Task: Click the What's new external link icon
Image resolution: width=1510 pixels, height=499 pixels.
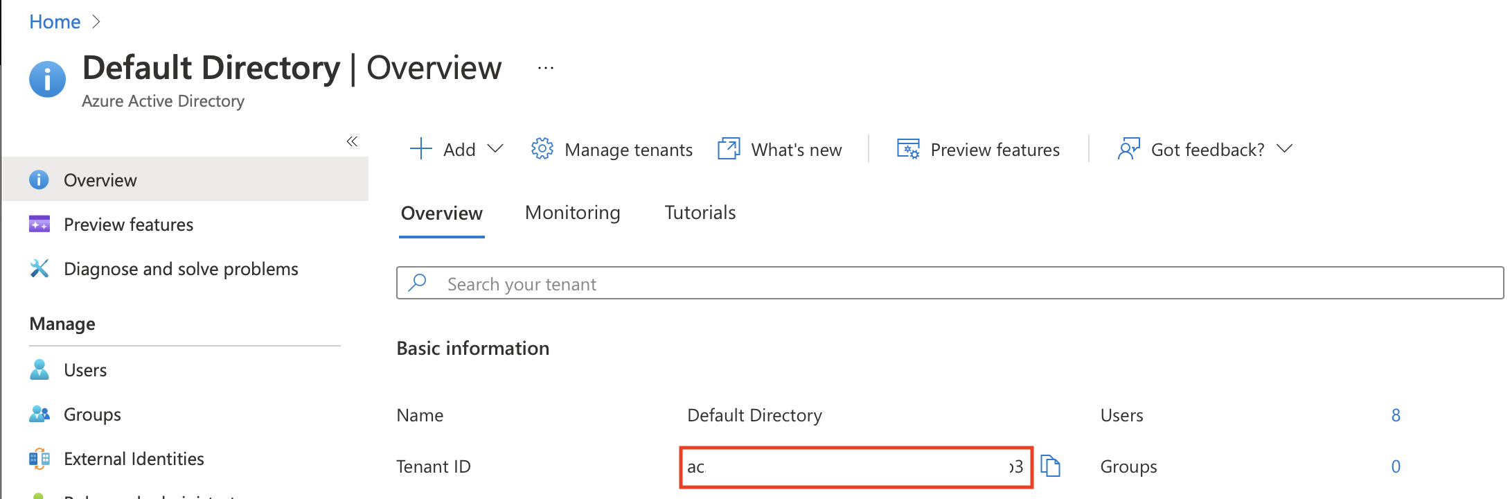Action: click(x=729, y=149)
